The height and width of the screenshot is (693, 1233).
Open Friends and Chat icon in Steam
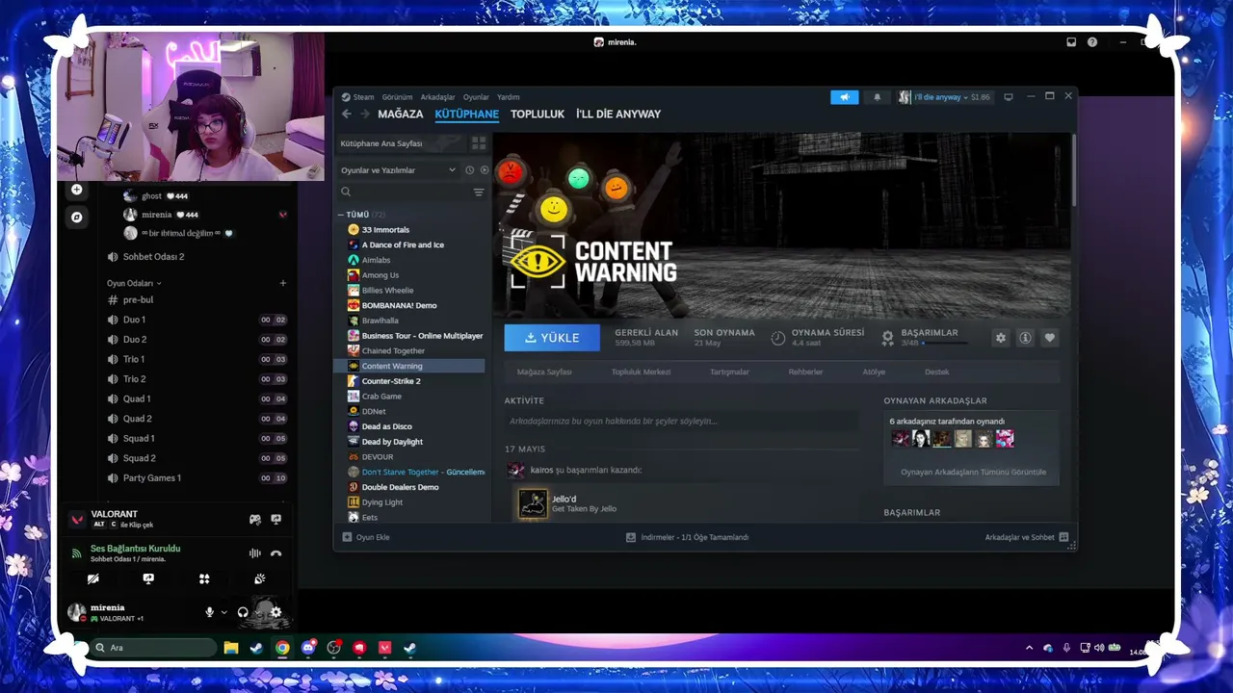[x=1063, y=537]
